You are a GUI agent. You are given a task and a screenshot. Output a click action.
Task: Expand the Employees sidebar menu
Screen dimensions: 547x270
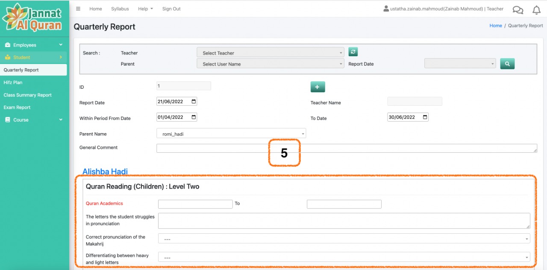[x=33, y=45]
